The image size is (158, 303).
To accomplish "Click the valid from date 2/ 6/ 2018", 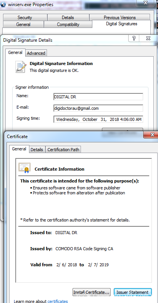I will click(x=67, y=265).
